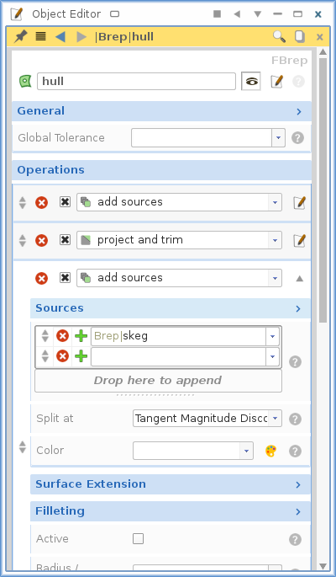Open the list view icon beside pin
This screenshot has width=336, height=577.
click(x=40, y=36)
